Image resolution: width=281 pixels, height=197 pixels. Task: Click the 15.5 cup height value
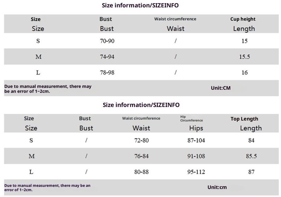coord(245,57)
